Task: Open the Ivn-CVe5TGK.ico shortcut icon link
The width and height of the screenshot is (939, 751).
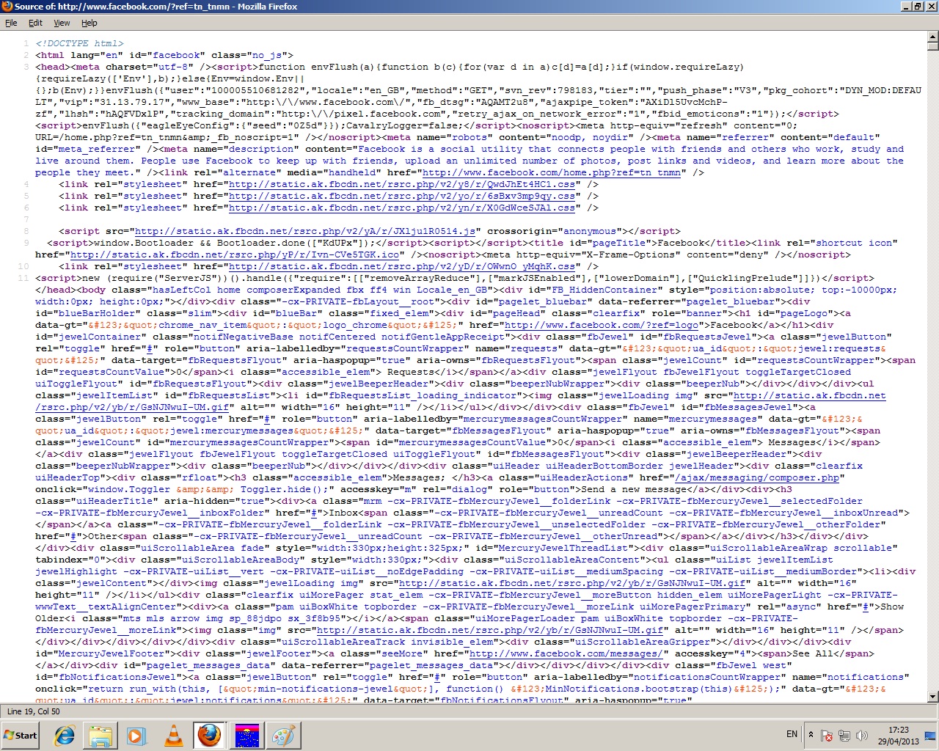Action: tap(235, 255)
